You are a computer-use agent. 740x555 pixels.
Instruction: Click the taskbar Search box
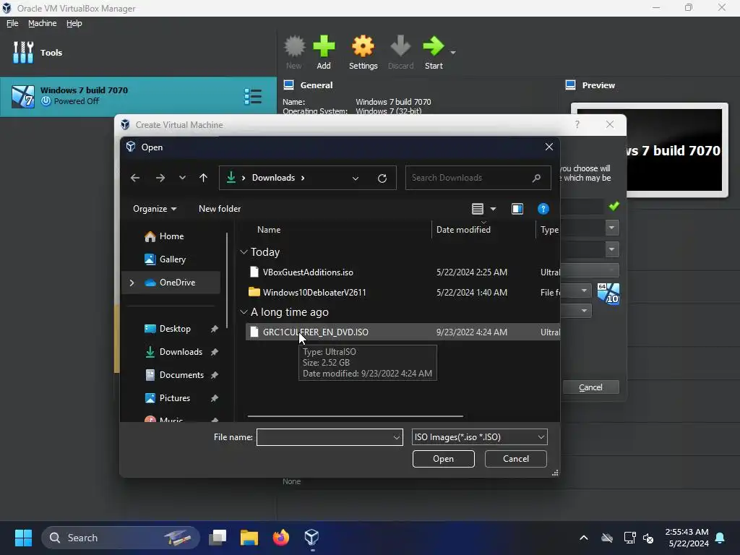point(121,538)
